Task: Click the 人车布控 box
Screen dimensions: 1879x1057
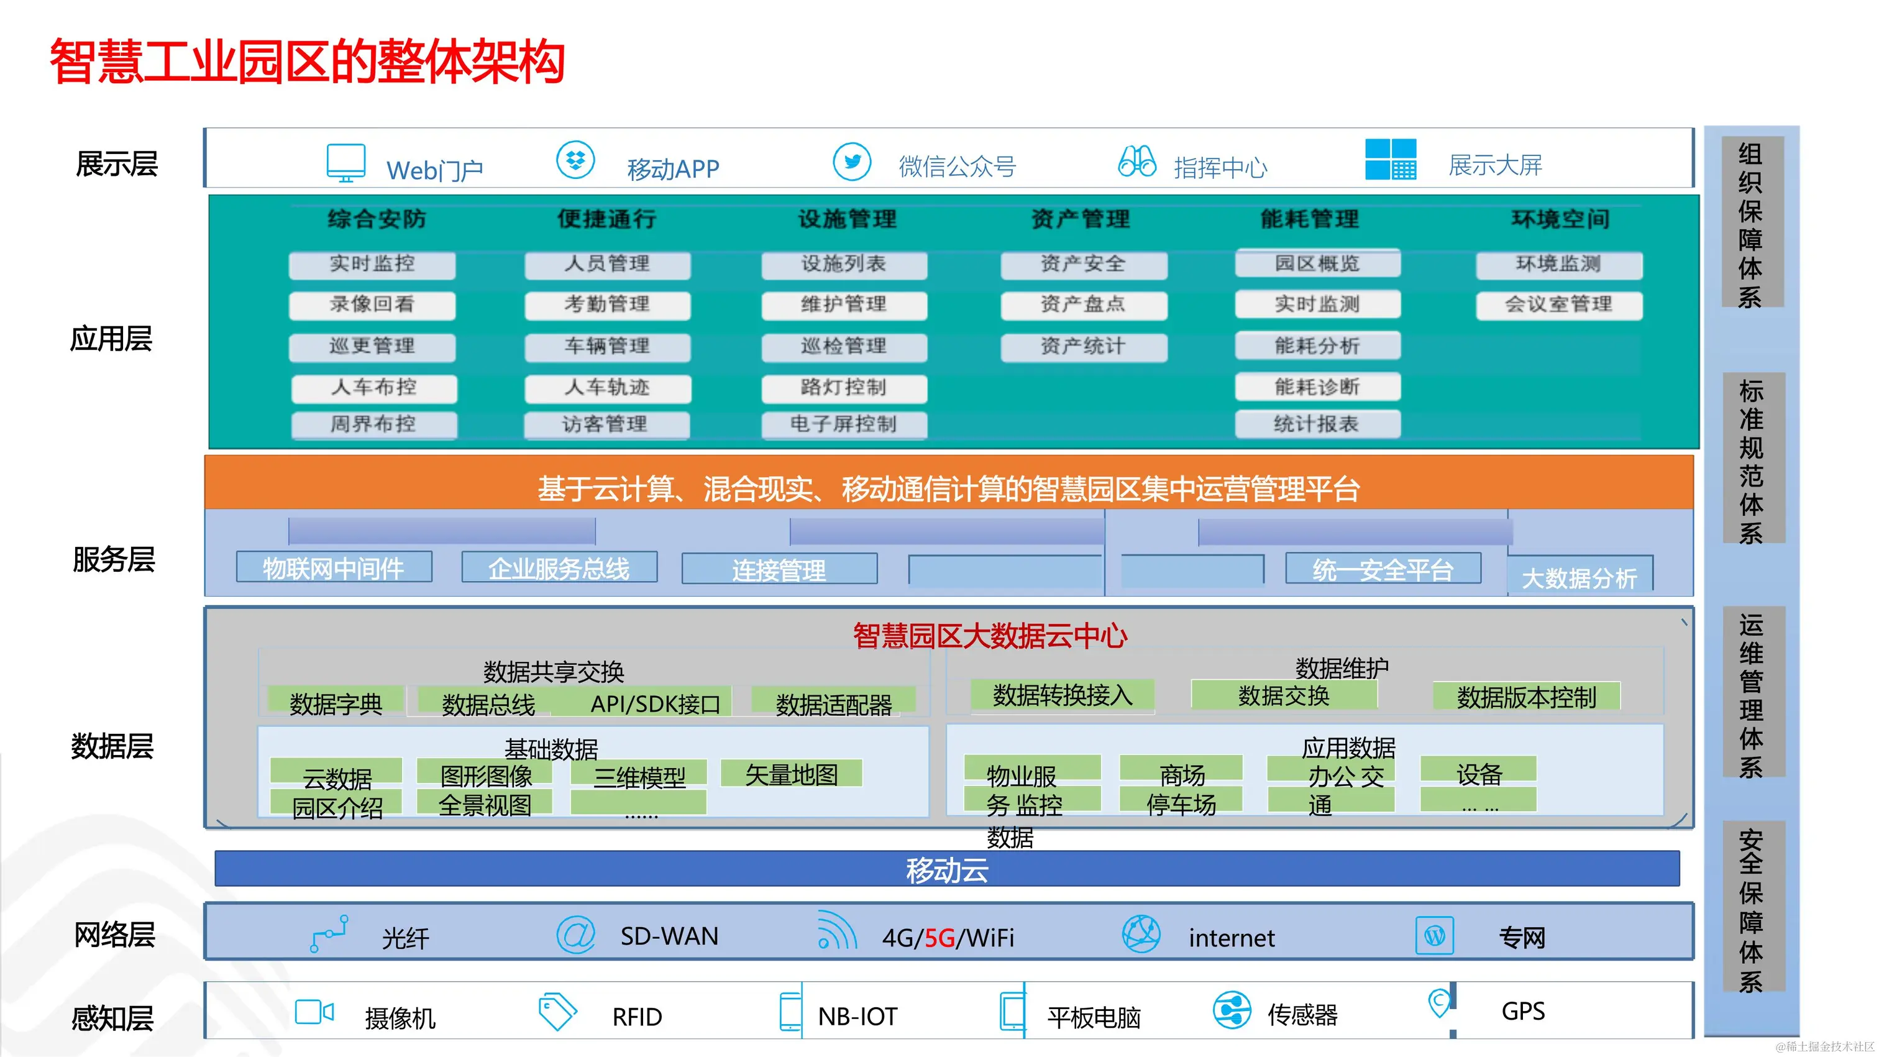Action: click(374, 388)
